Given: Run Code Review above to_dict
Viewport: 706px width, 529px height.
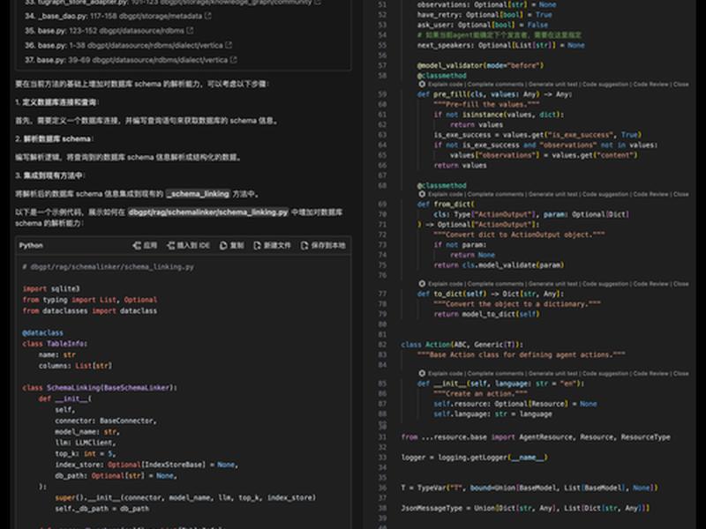Looking at the screenshot, I should tap(650, 284).
